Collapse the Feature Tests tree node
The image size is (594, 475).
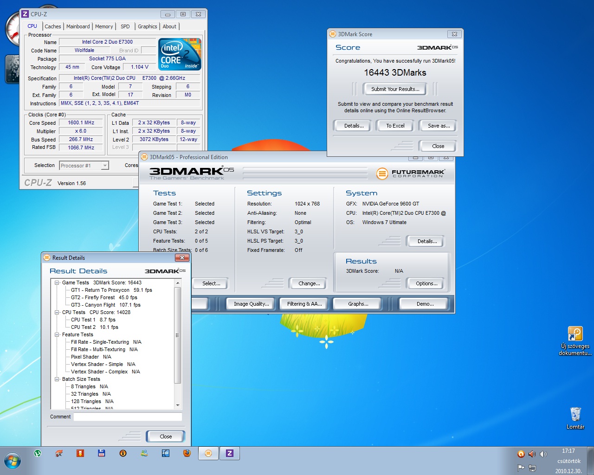pyautogui.click(x=57, y=334)
